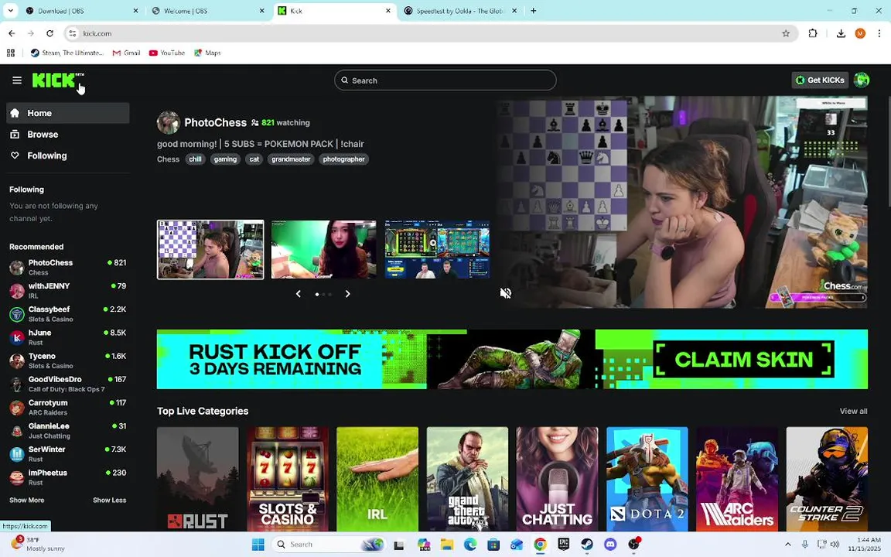Select the grandmaster tag
Image resolution: width=891 pixels, height=557 pixels.
[x=291, y=159]
